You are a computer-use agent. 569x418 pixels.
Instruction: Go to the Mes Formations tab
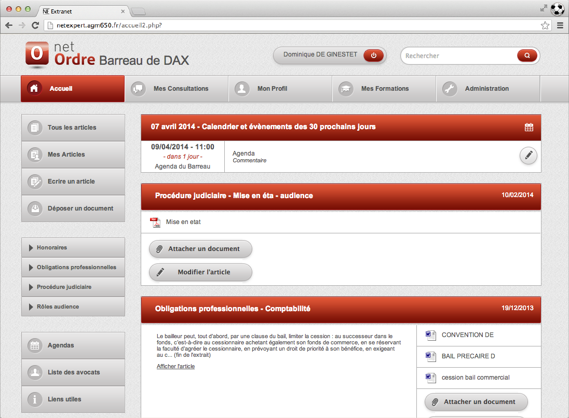point(384,89)
